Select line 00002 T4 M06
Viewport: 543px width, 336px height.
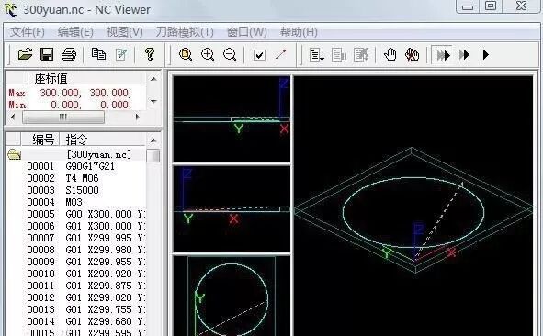[x=75, y=178]
